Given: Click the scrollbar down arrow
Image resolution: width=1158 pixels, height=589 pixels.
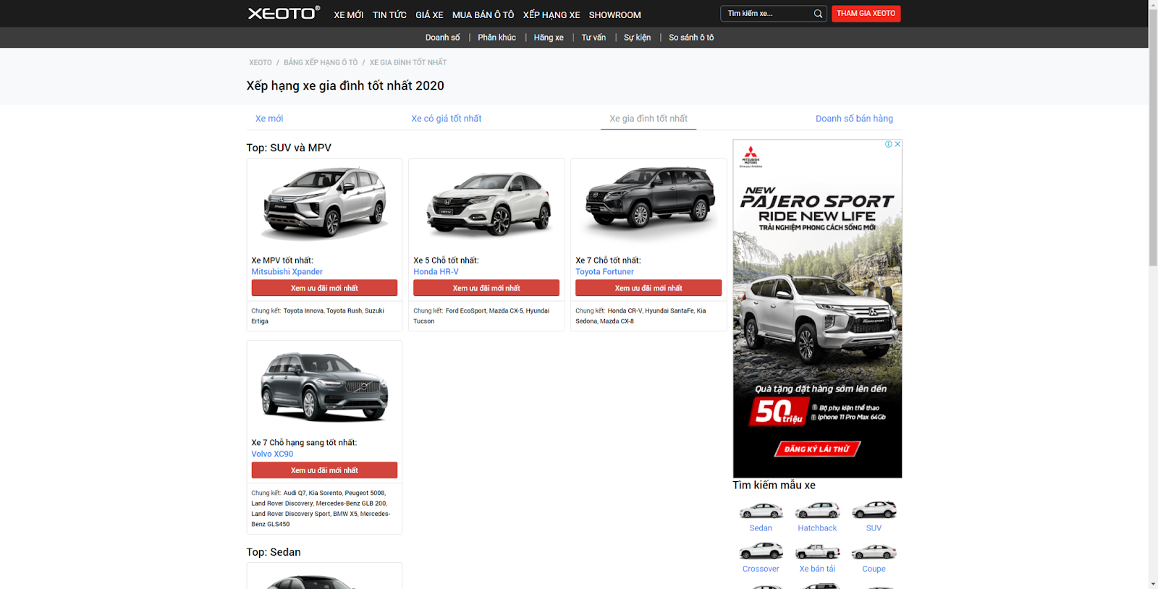Looking at the screenshot, I should click(x=1153, y=584).
